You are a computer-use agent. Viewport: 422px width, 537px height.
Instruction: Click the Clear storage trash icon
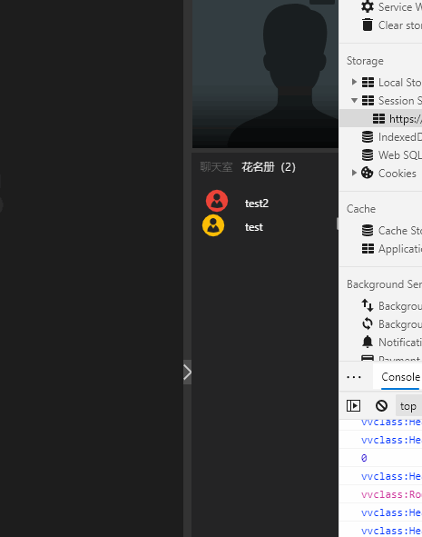(368, 25)
